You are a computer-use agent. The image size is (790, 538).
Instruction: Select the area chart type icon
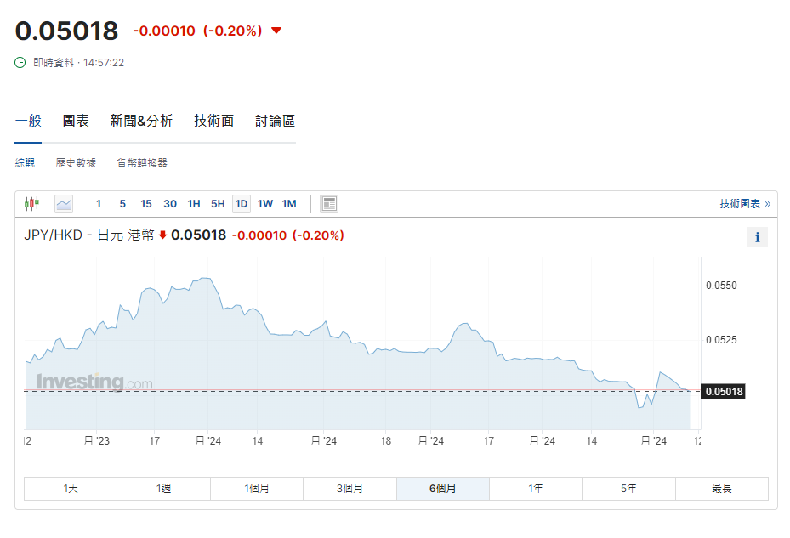pos(64,204)
